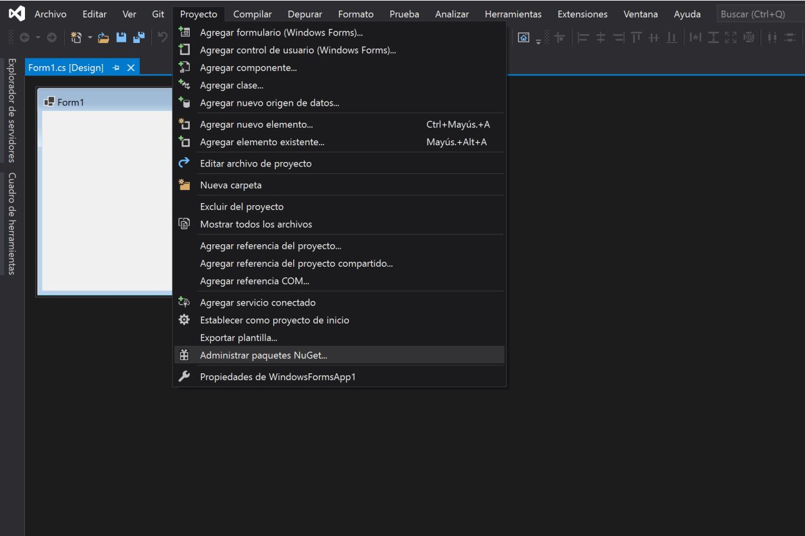Open the Depurar menu
805x536 pixels.
point(305,14)
